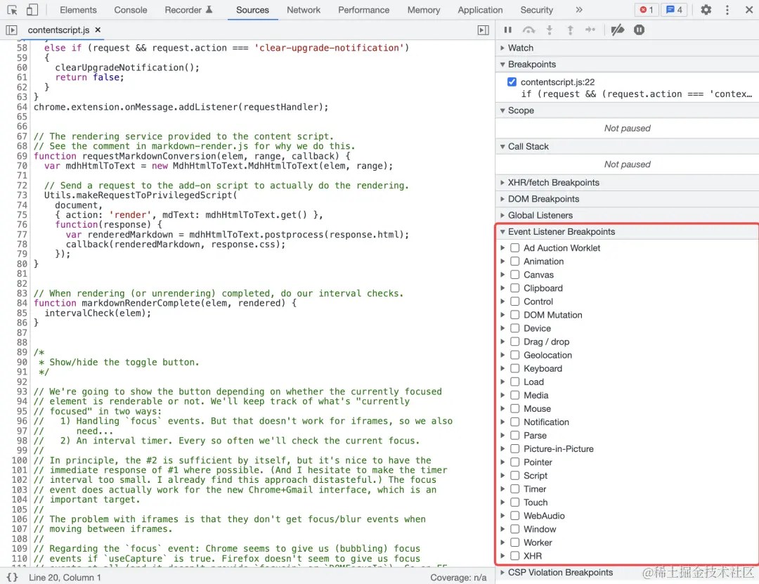Hide the debugger sidebar icon

[483, 30]
